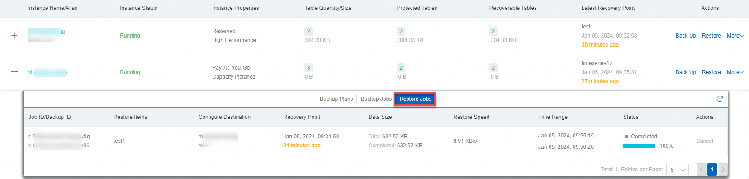Go to the next page of restore jobs
The height and width of the screenshot is (179, 749).
pyautogui.click(x=723, y=170)
